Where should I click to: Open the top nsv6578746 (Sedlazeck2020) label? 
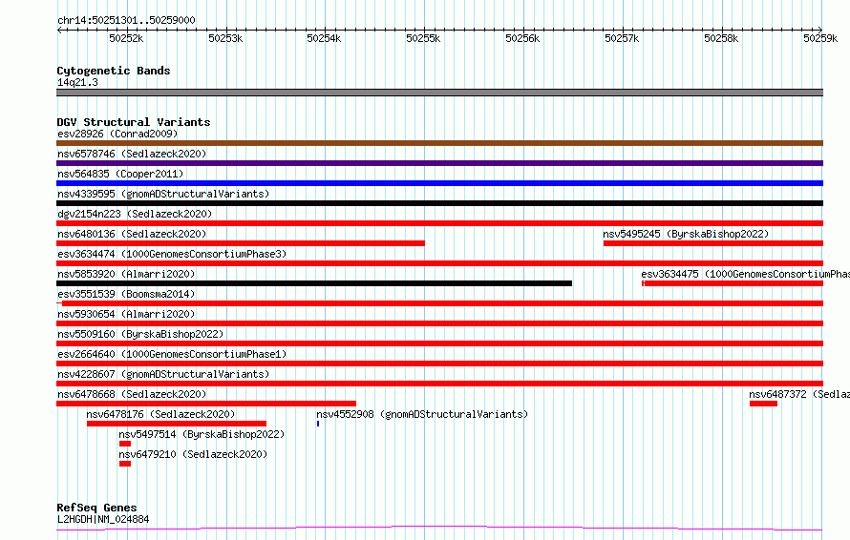[132, 154]
